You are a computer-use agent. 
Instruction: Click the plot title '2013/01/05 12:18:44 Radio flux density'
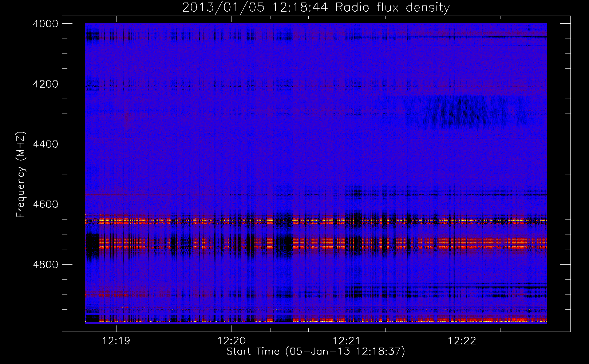(316, 8)
